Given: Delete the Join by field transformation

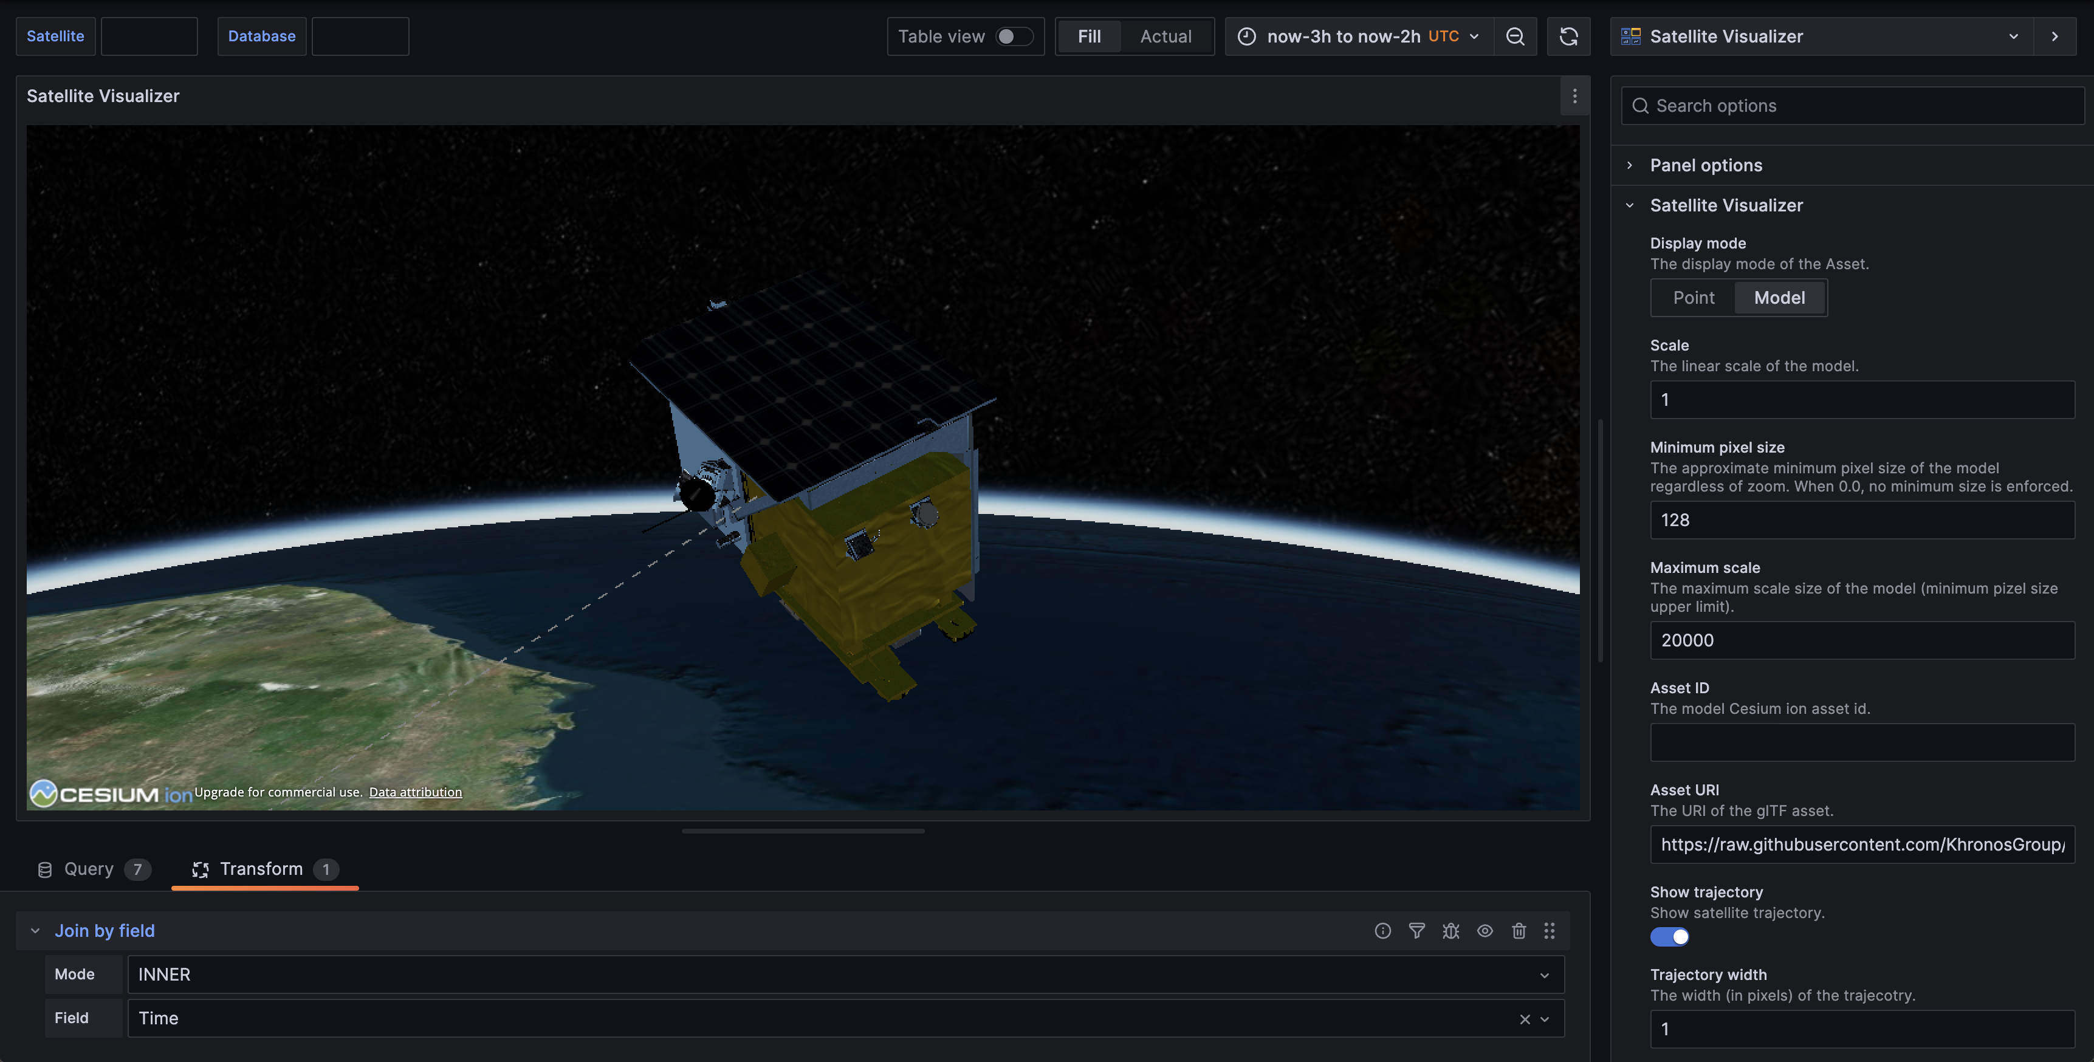Looking at the screenshot, I should coord(1518,930).
